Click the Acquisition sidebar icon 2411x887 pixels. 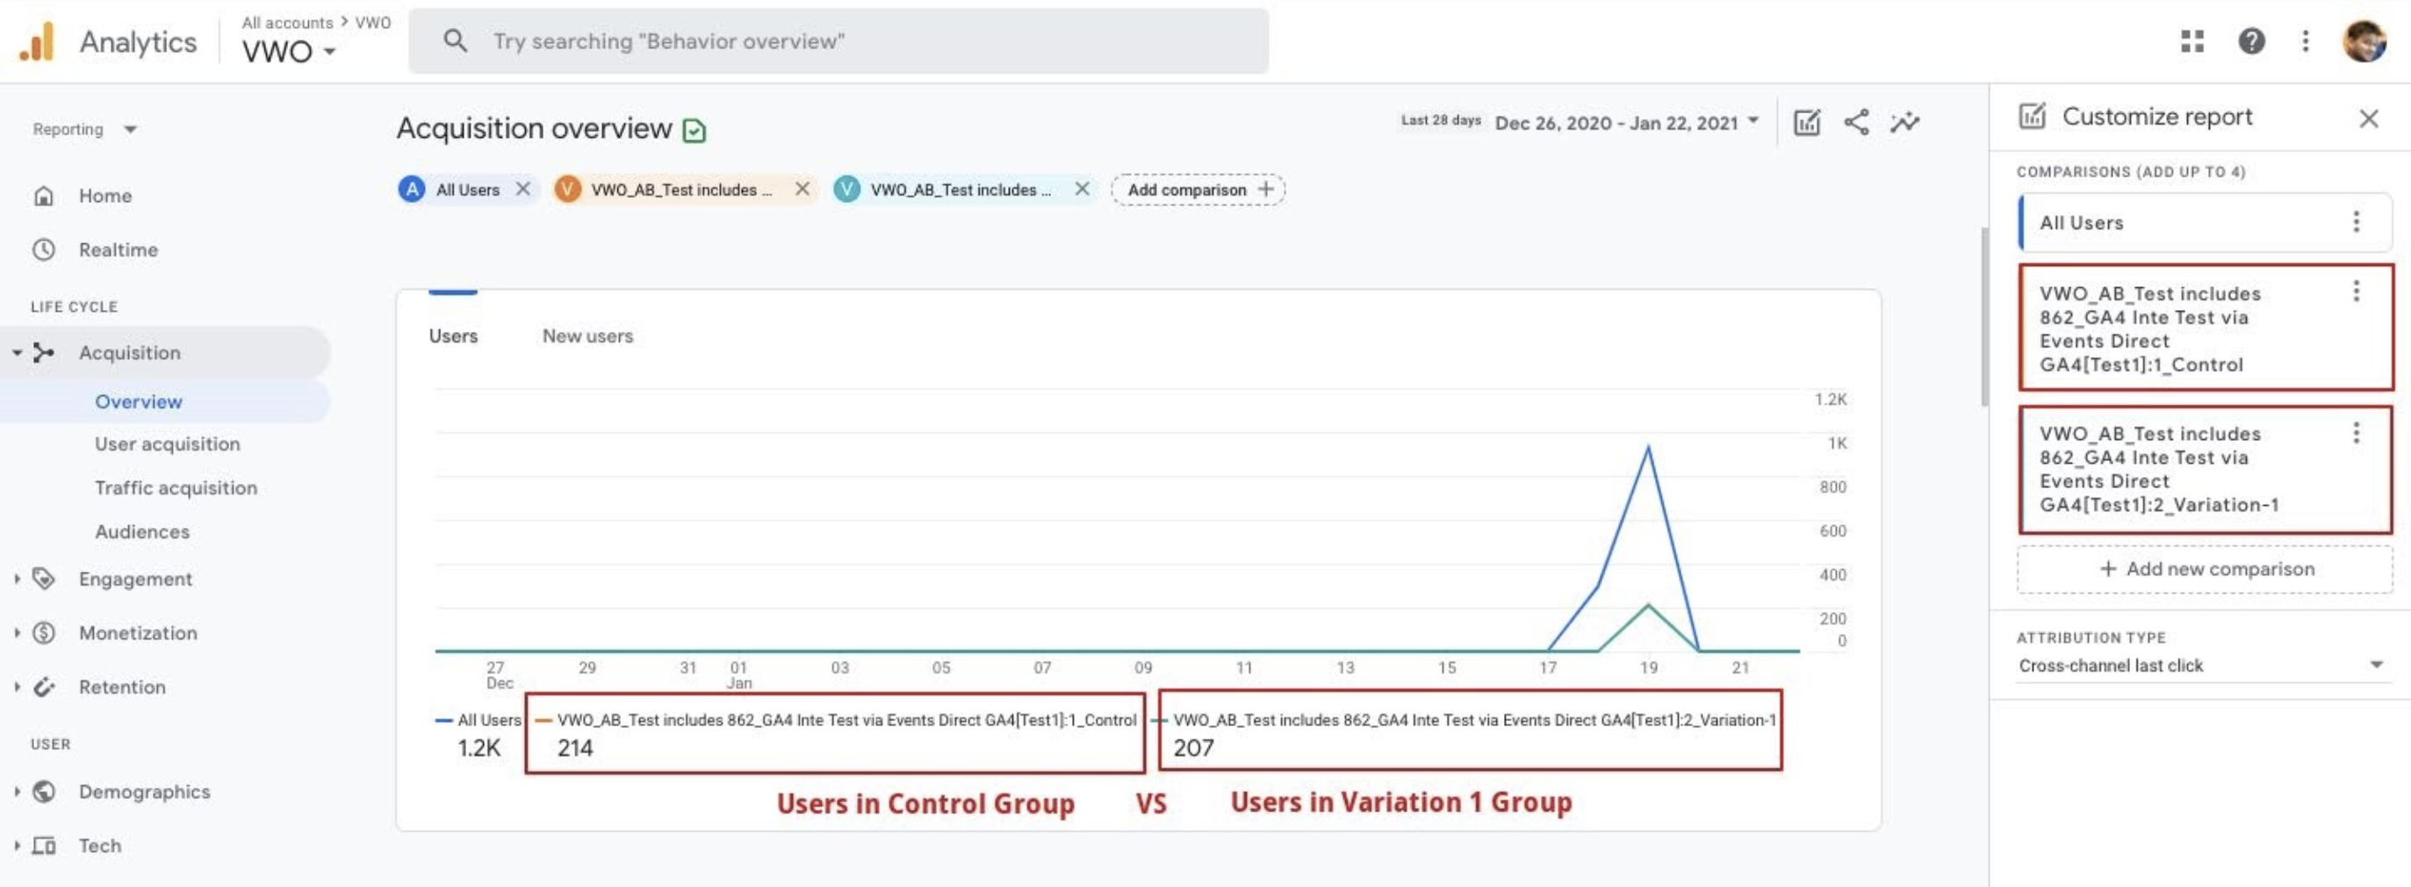pyautogui.click(x=43, y=353)
